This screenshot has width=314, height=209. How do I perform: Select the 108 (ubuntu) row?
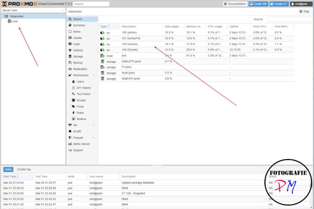196,44
